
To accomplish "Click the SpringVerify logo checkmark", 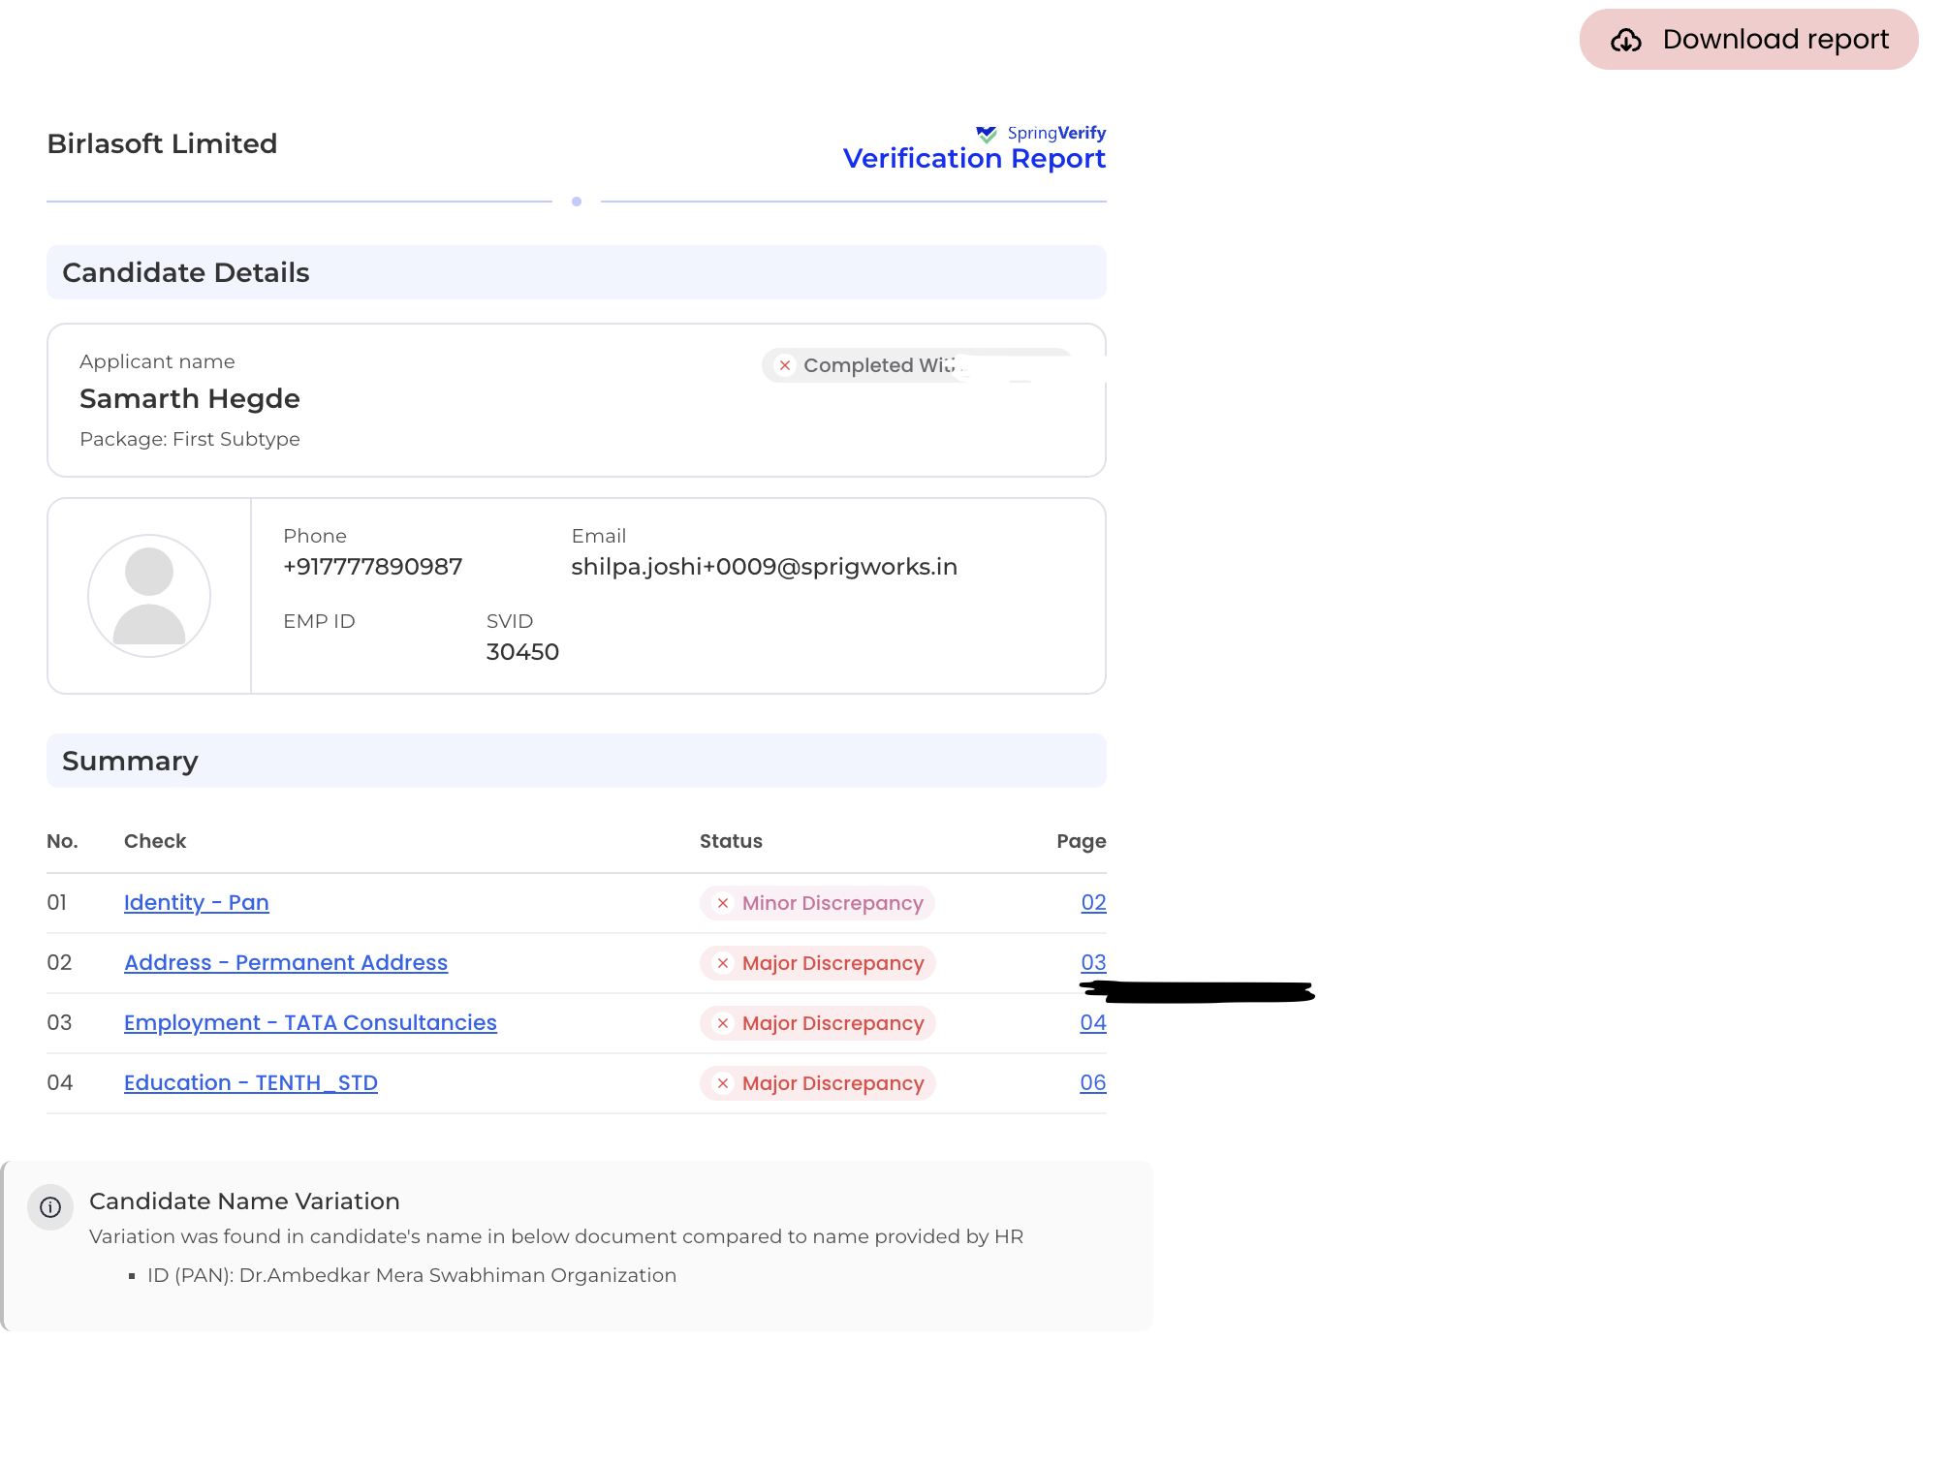I will pyautogui.click(x=986, y=134).
